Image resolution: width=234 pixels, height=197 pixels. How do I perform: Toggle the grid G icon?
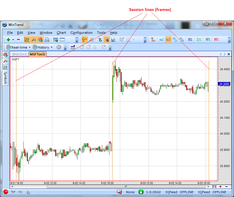[107, 40]
